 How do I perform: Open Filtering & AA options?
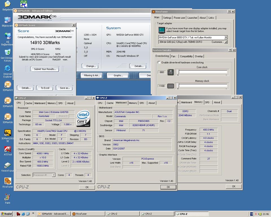click(x=92, y=75)
